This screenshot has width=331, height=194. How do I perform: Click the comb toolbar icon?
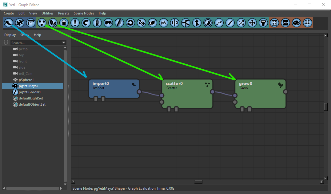(119, 23)
